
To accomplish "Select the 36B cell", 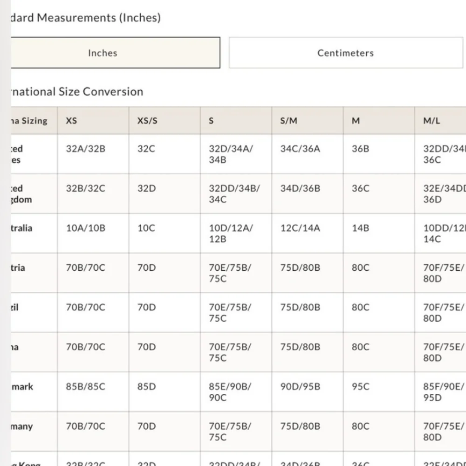I will pyautogui.click(x=379, y=154).
